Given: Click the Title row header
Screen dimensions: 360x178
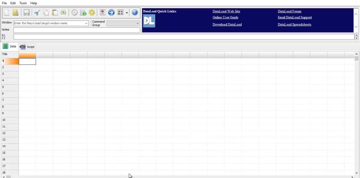Looking at the screenshot, I should pos(10,54).
